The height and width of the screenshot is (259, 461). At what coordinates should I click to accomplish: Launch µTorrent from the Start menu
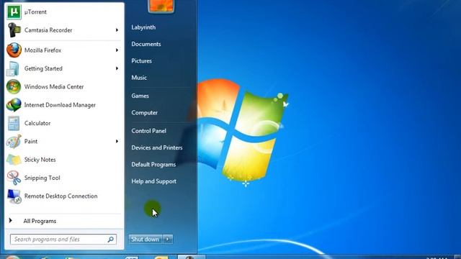pos(64,12)
